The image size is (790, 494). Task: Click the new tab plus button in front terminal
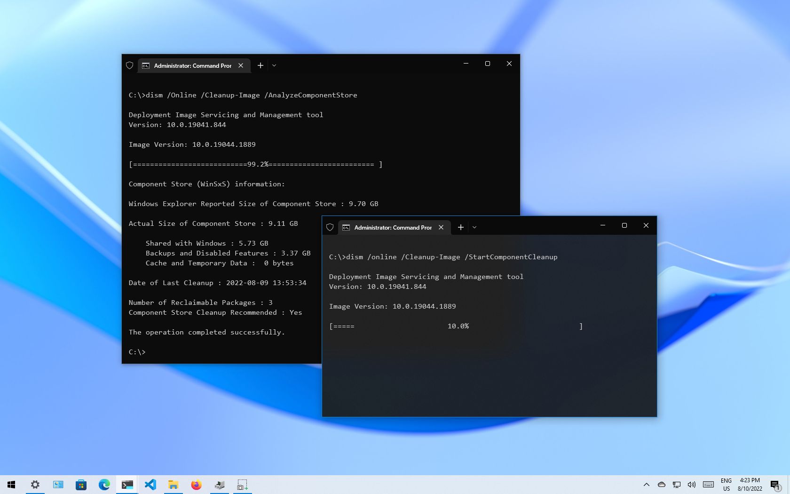pos(460,227)
